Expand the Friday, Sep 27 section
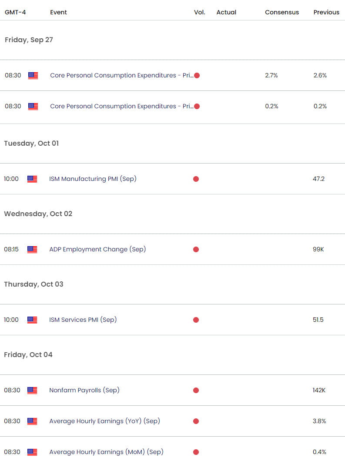345x461 pixels. 28,40
